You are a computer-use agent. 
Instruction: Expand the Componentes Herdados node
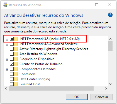click(x=7, y=69)
